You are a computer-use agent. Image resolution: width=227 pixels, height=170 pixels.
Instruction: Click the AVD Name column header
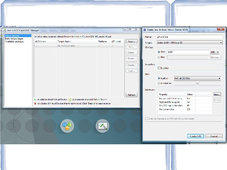[45, 41]
